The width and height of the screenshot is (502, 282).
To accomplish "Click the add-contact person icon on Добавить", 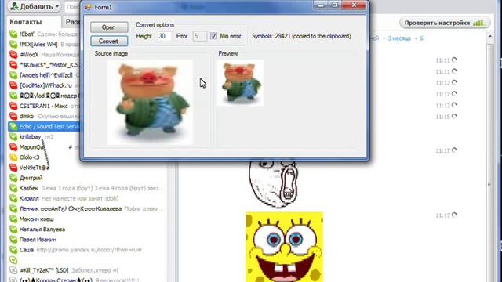I will coord(14,6).
